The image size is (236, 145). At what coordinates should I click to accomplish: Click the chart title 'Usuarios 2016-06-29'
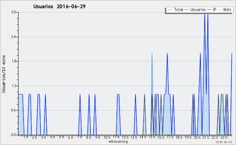click(59, 6)
